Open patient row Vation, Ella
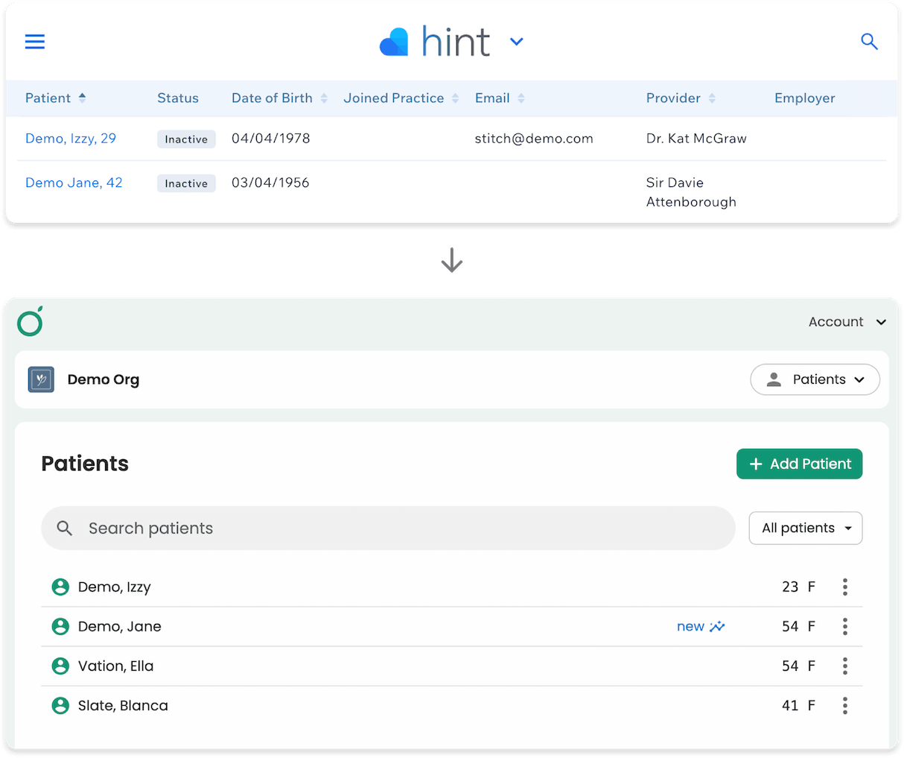 pyautogui.click(x=452, y=666)
